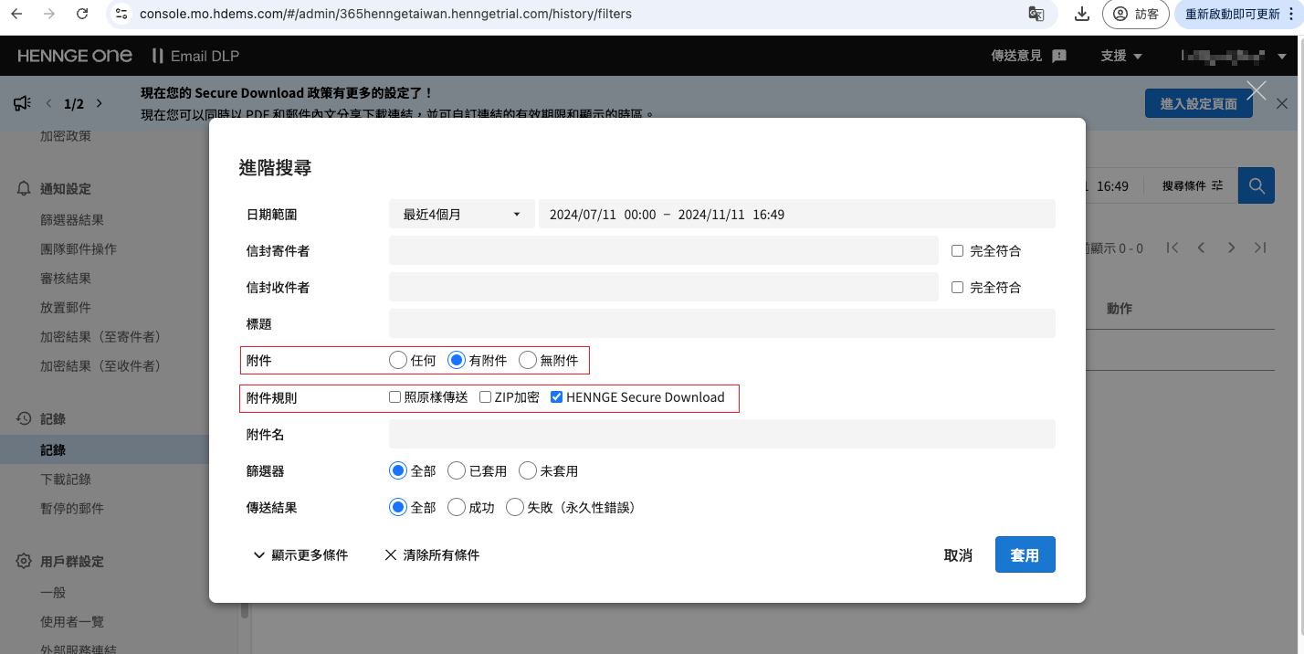
Task: Open site info icon in address bar
Action: coord(121,14)
